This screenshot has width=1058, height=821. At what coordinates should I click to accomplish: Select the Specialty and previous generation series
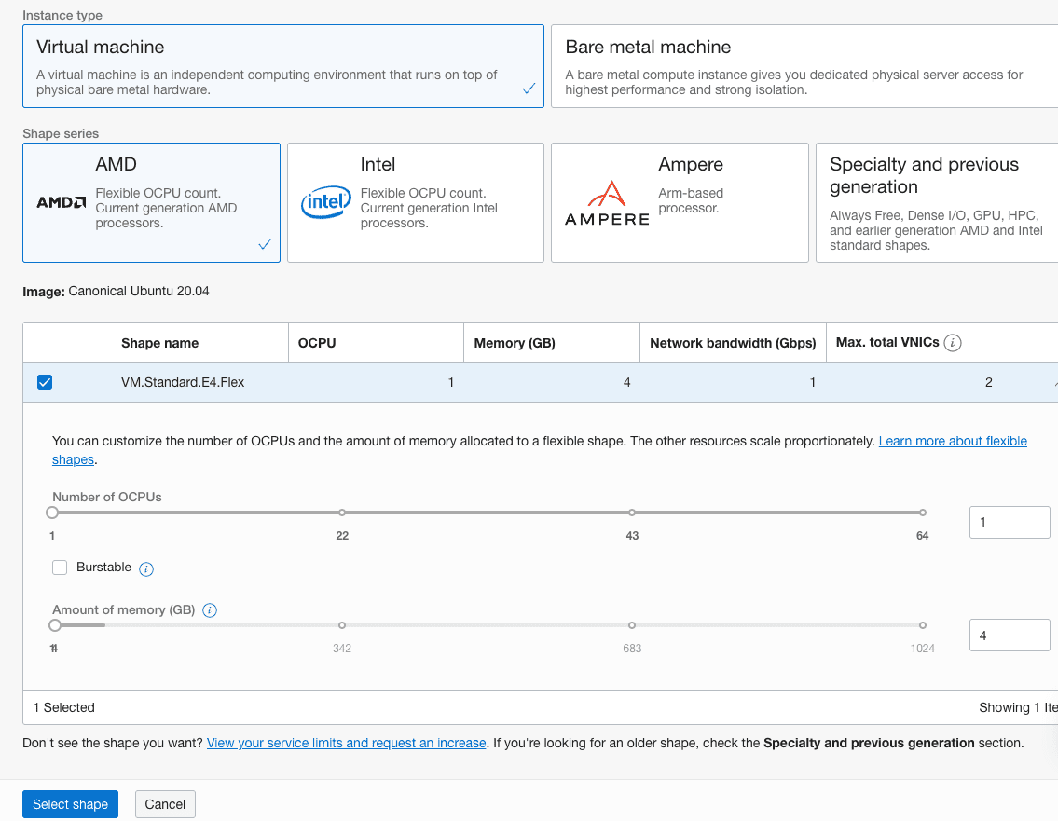pos(935,202)
